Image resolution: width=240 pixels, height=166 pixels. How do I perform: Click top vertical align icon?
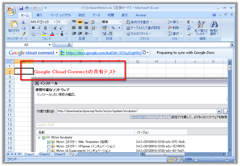[74, 22]
